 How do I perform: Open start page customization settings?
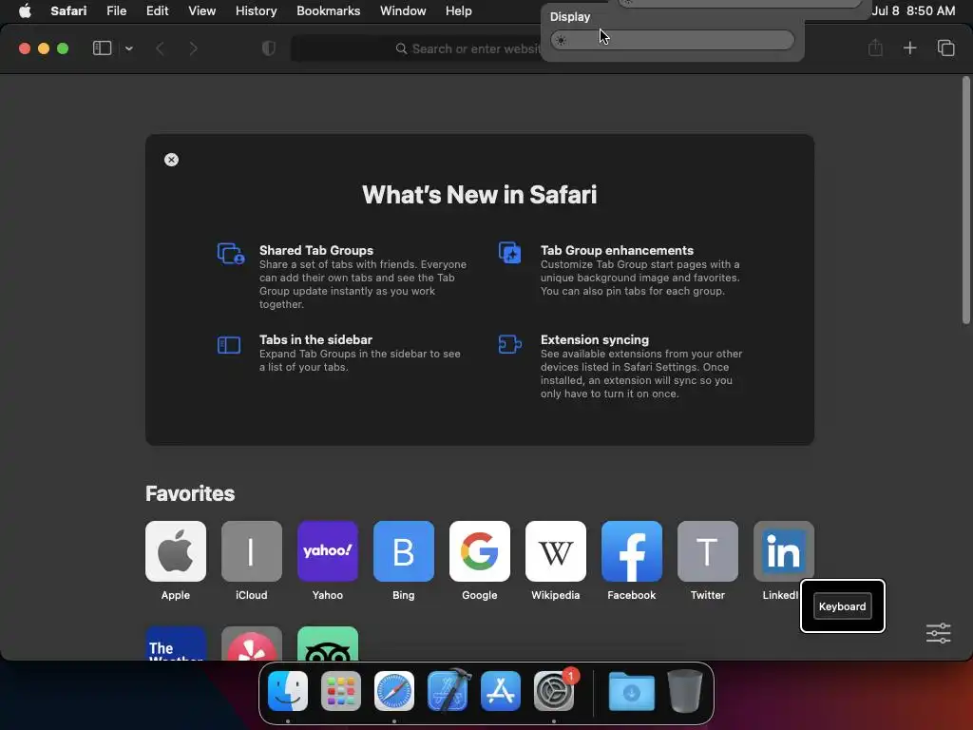click(x=938, y=633)
